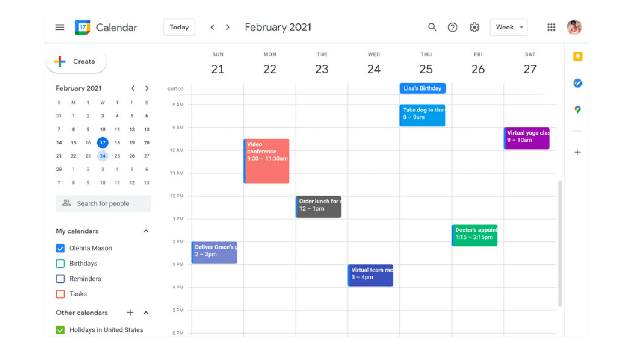Collapse the Other calendars section
This screenshot has height=352, width=633.
[146, 313]
